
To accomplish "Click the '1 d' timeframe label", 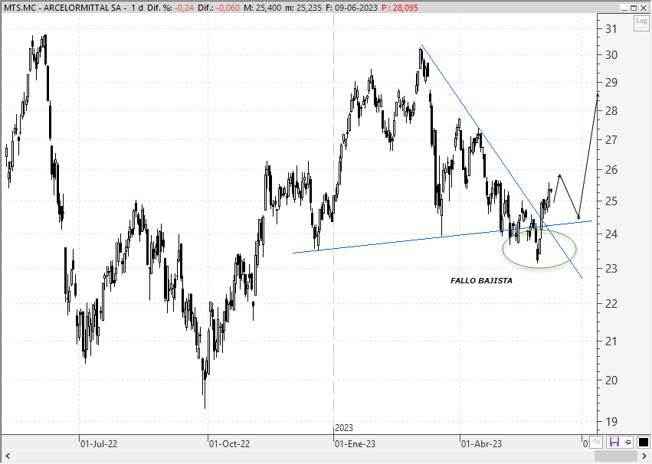I will pos(137,8).
